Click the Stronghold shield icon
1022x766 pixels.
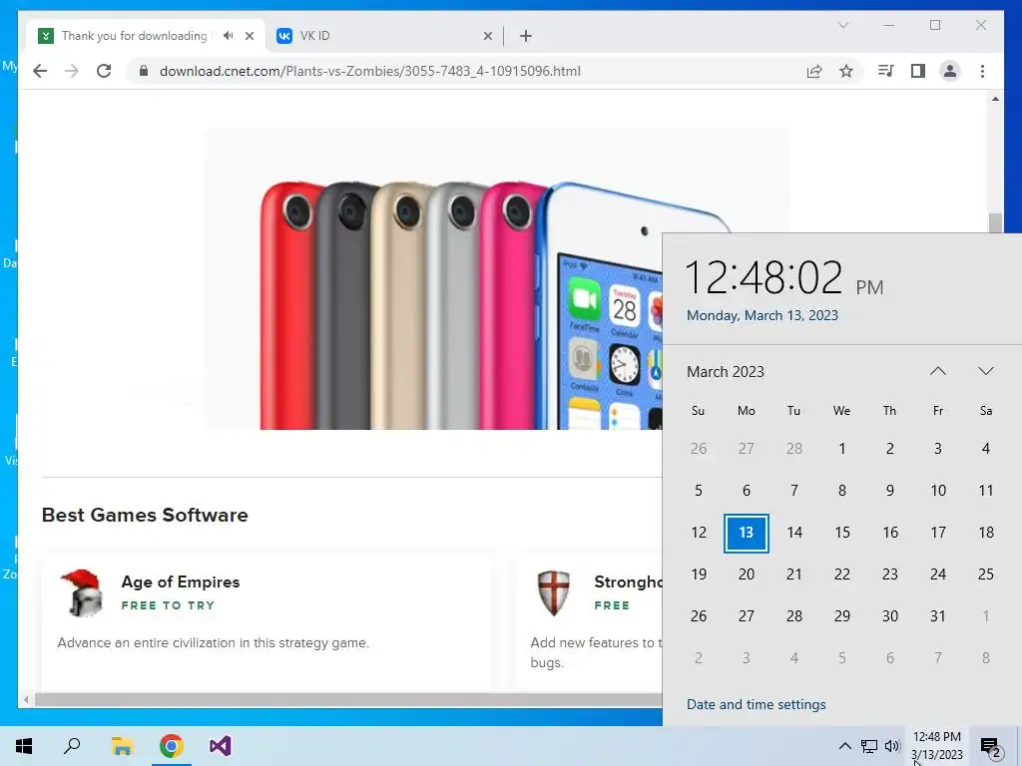(554, 593)
